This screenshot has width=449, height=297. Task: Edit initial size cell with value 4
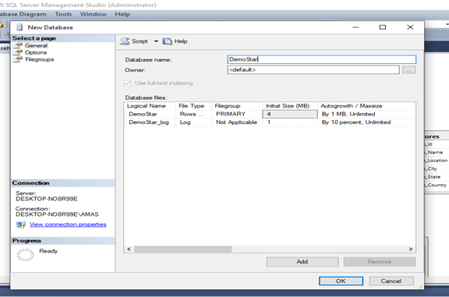click(290, 114)
